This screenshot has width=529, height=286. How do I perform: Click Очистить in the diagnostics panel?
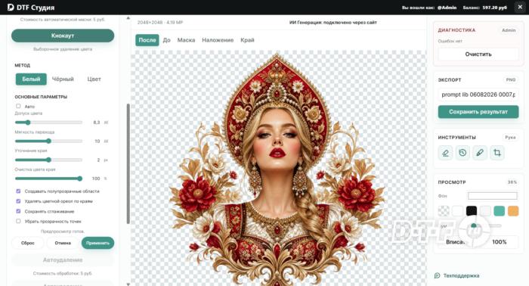pyautogui.click(x=478, y=54)
